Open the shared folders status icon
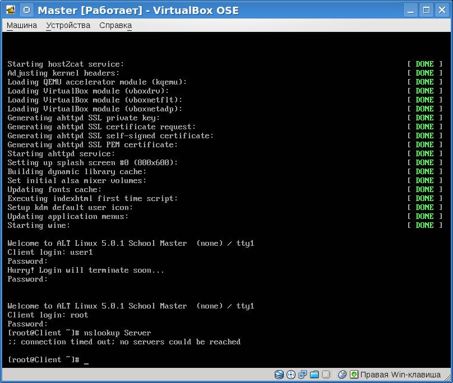 (315, 374)
